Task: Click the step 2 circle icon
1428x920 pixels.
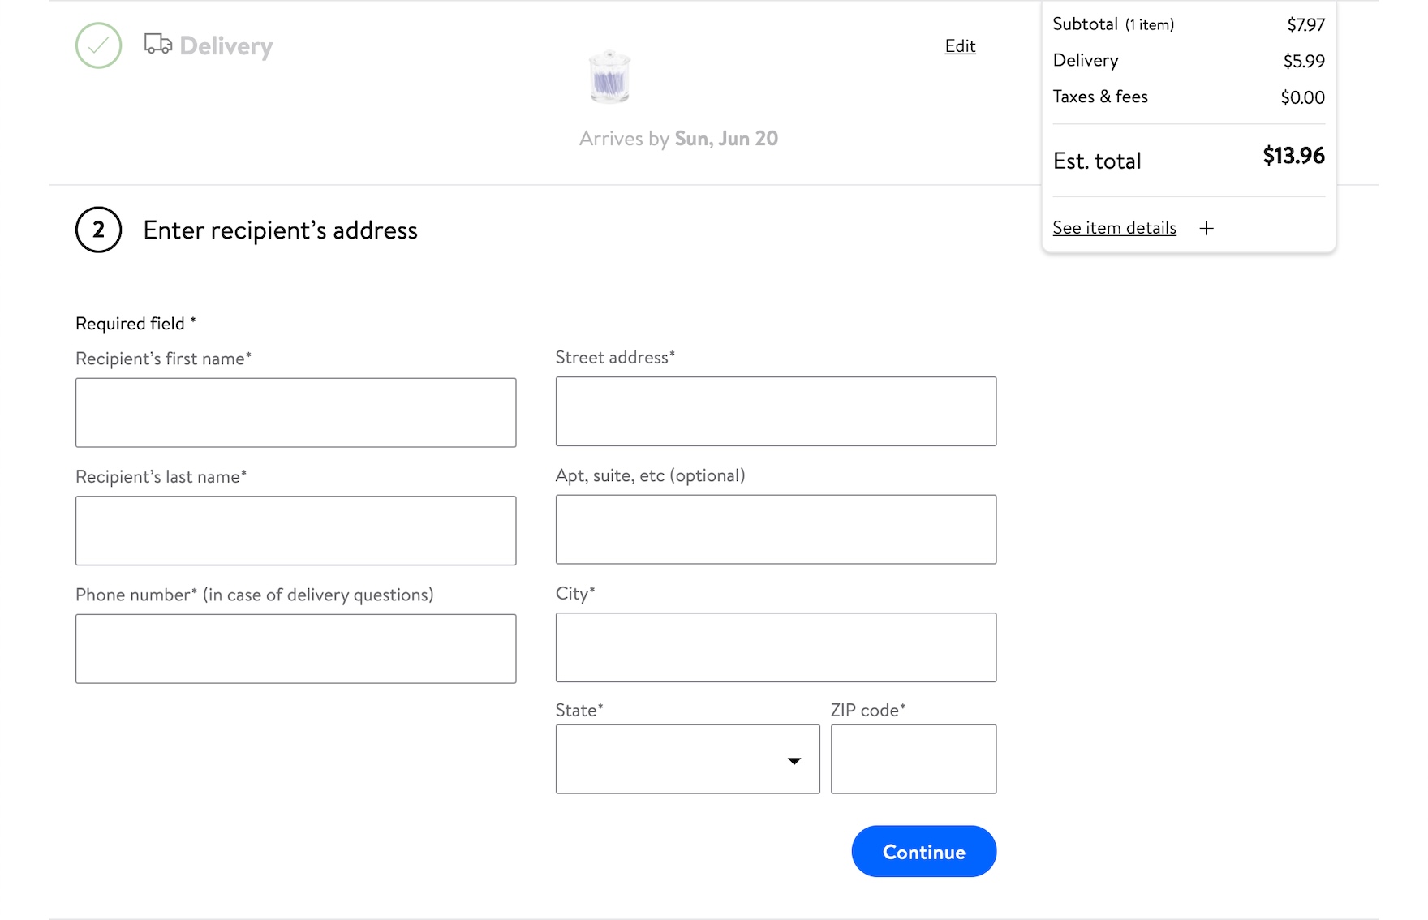Action: coord(98,230)
